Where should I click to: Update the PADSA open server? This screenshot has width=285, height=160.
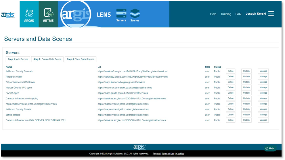(246, 93)
